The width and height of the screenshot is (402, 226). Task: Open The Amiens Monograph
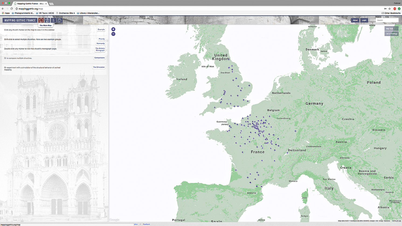[100, 49]
